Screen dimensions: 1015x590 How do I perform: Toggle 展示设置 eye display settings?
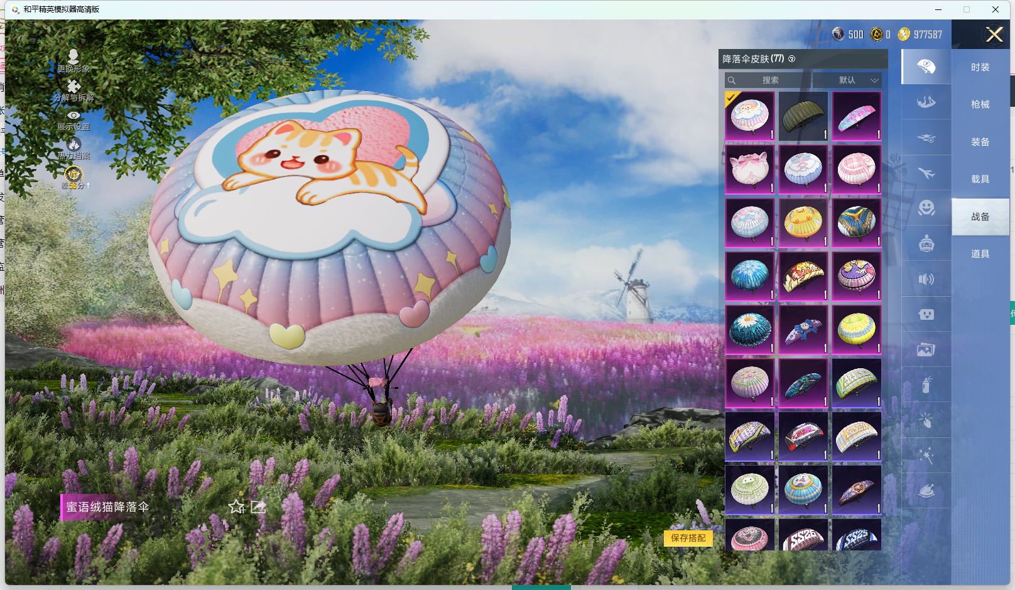pyautogui.click(x=73, y=116)
